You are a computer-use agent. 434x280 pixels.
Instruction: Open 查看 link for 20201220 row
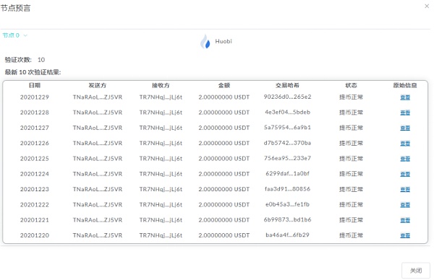click(x=405, y=235)
